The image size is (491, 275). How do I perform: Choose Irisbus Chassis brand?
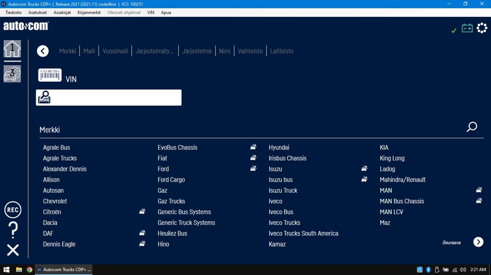[287, 158]
